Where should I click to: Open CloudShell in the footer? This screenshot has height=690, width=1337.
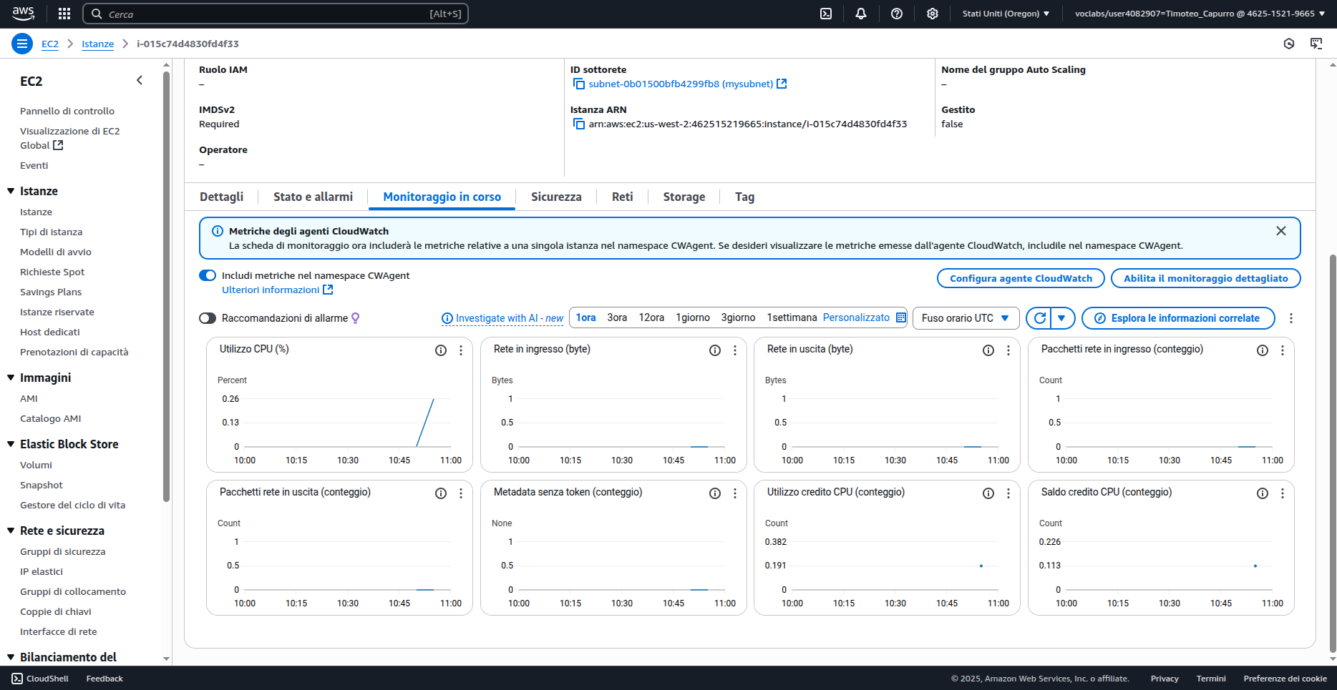(x=40, y=679)
